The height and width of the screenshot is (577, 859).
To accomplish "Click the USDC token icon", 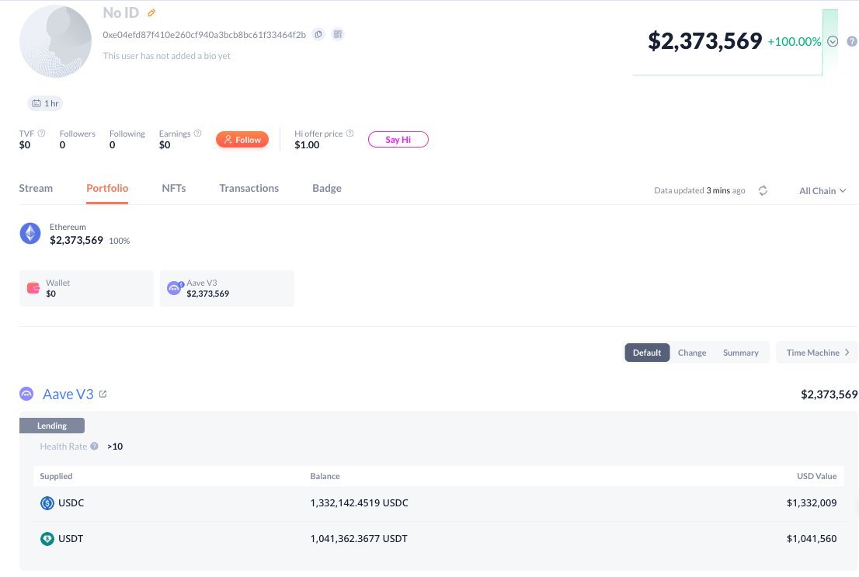I will (47, 503).
